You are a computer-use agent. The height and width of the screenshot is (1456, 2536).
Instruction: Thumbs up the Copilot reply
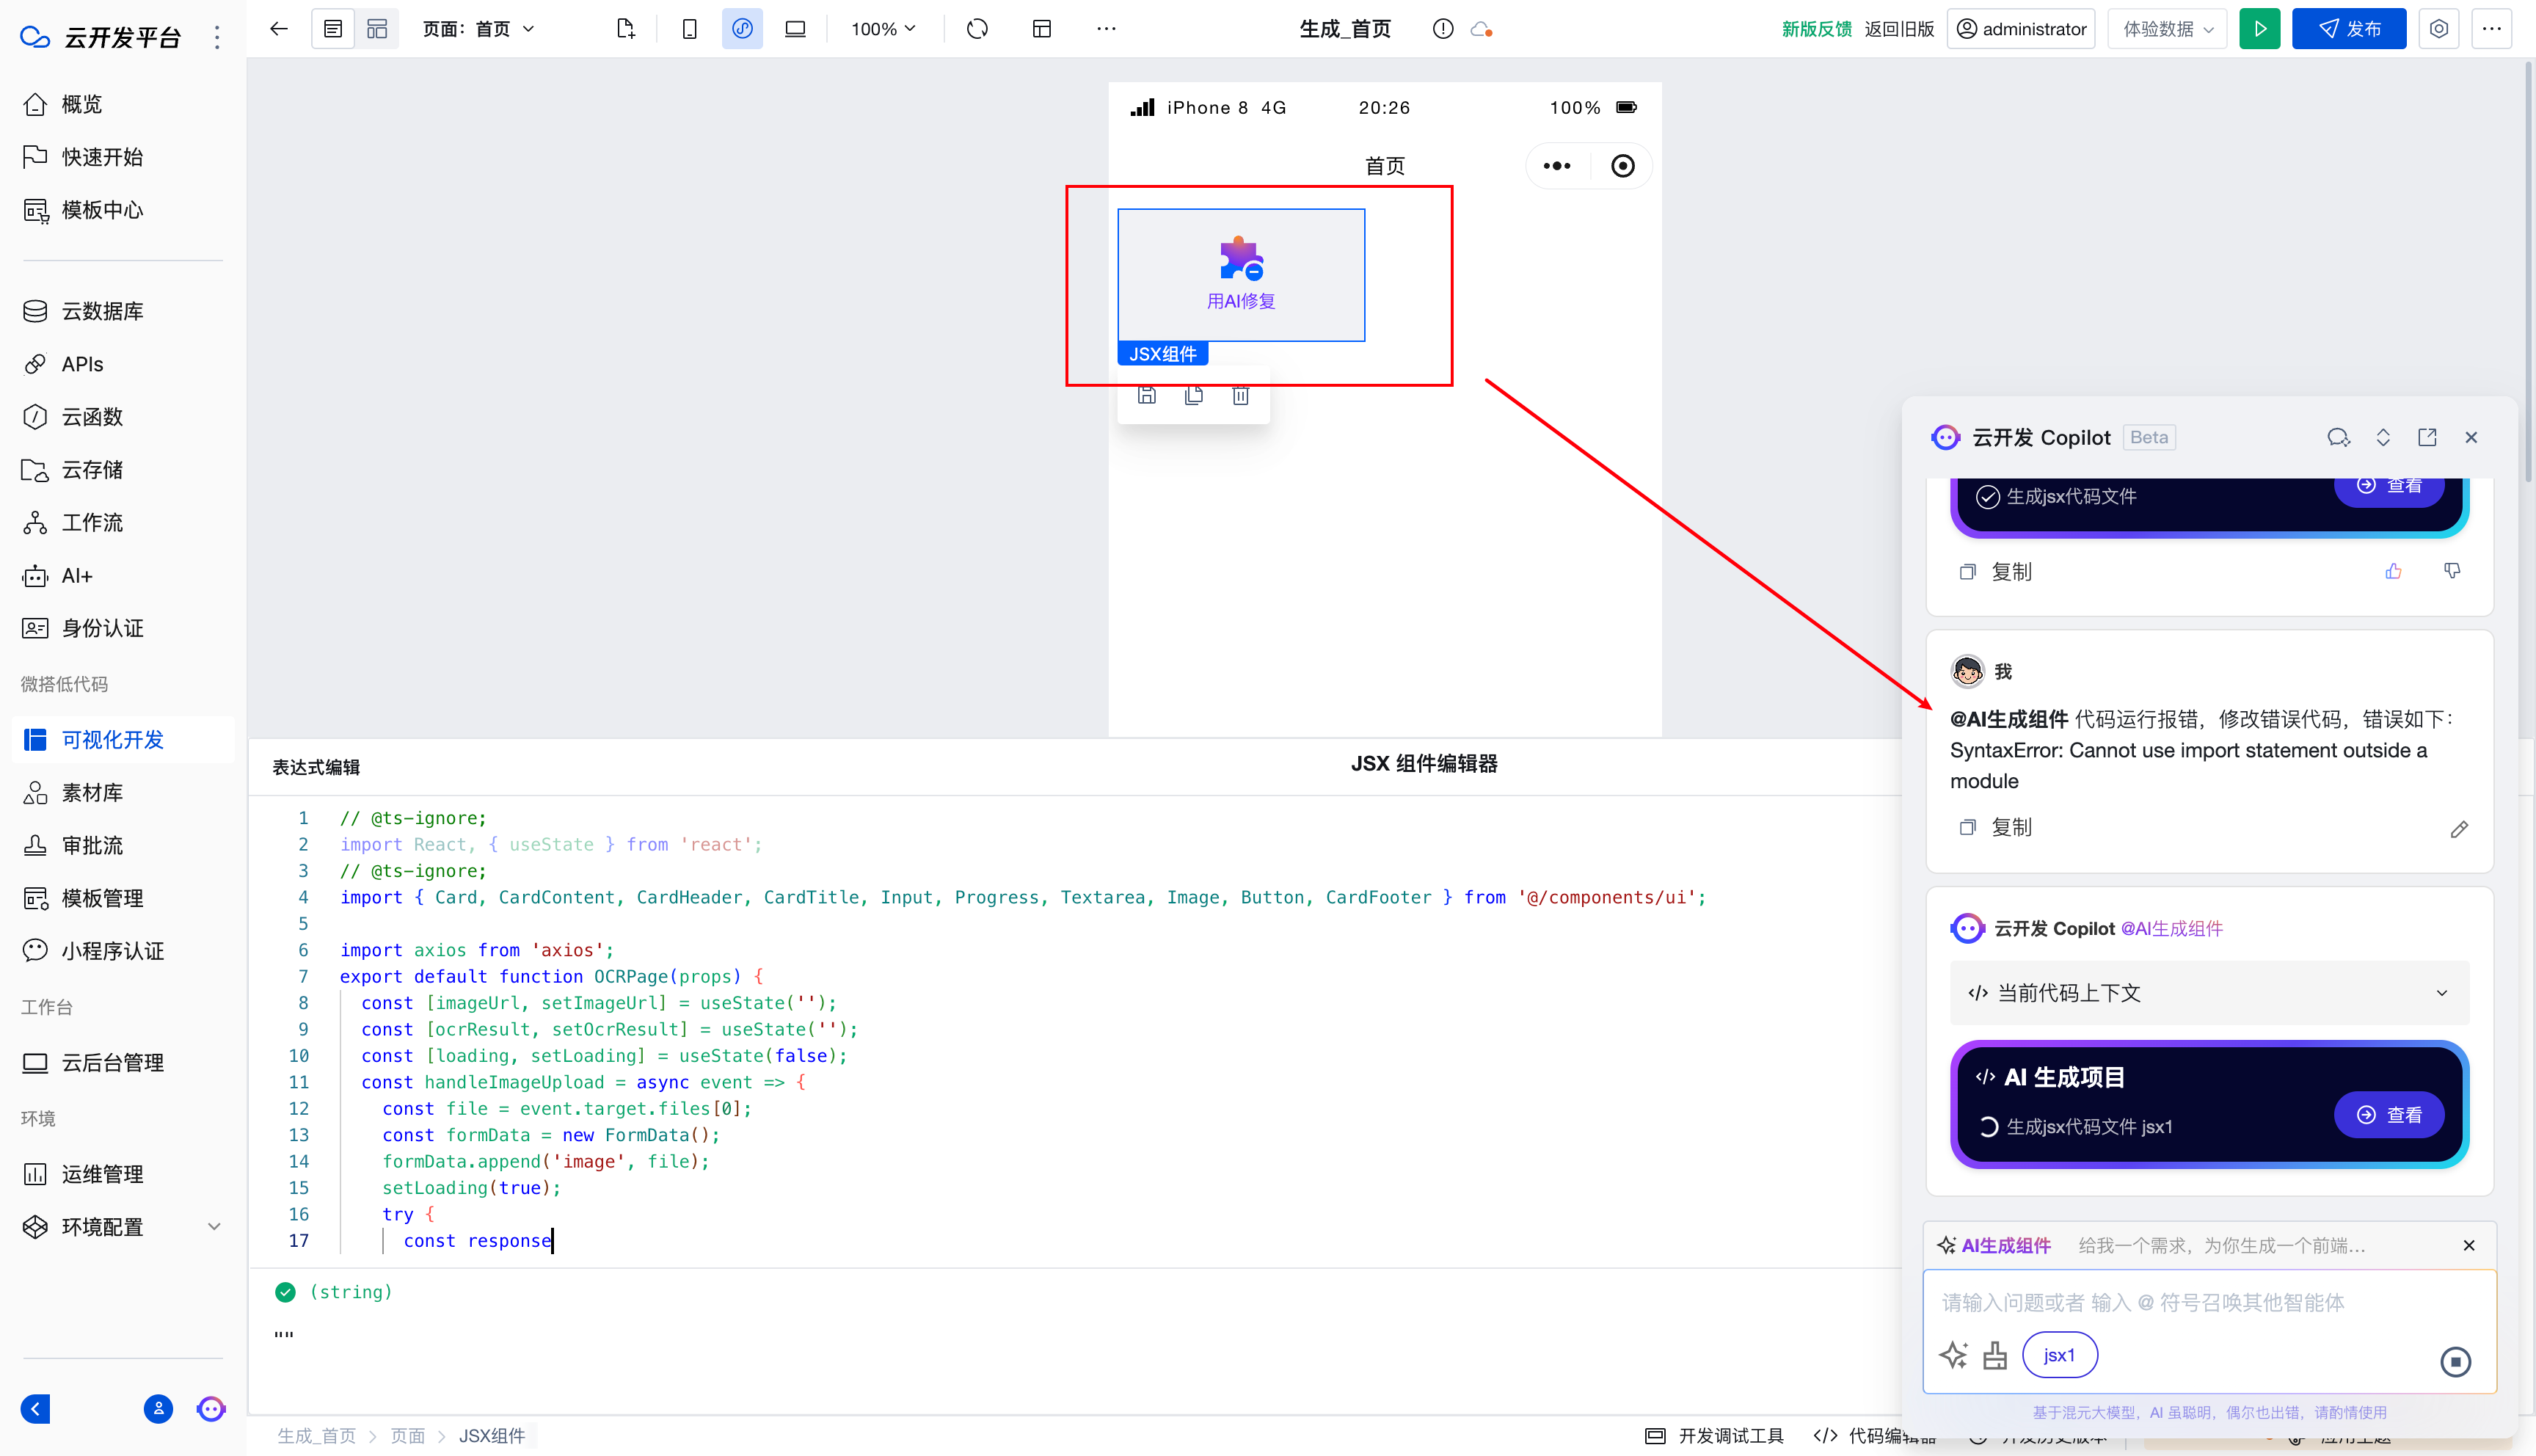point(2393,571)
